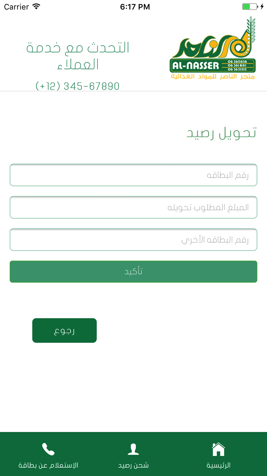Click the charging bolt icon beside battery
Viewport: 267px width, 476px height.
tap(262, 6)
